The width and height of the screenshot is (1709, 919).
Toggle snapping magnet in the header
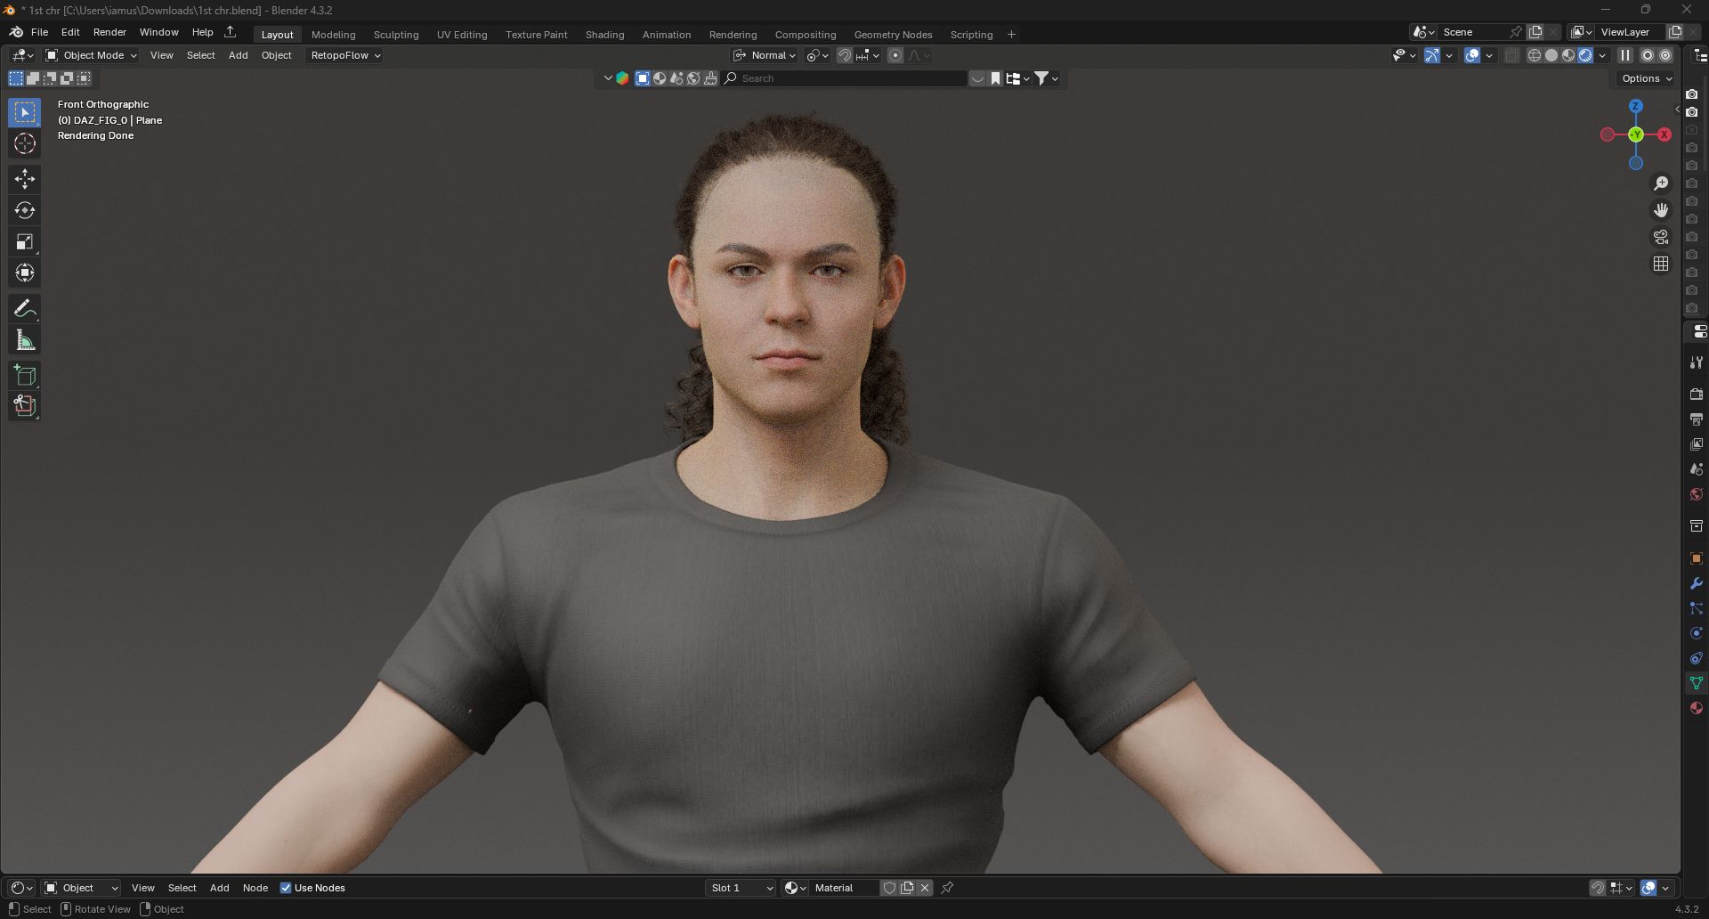click(x=844, y=55)
